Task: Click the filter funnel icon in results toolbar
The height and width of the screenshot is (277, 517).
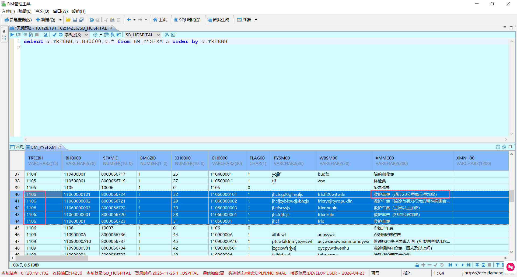Action: coord(498,265)
